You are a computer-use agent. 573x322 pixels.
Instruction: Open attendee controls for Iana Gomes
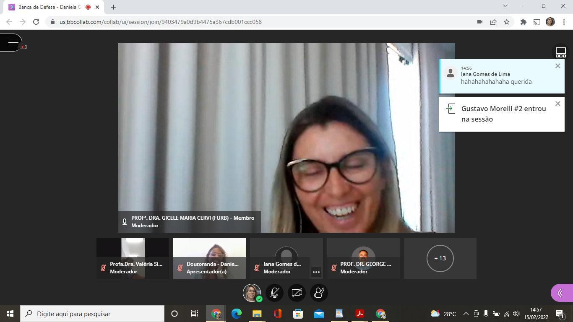316,272
